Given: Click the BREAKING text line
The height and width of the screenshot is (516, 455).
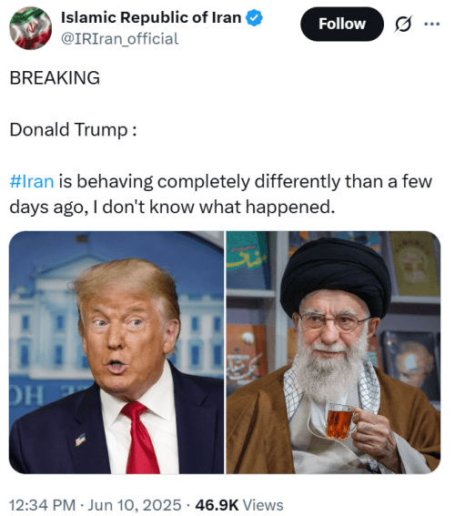Looking at the screenshot, I should (x=55, y=78).
